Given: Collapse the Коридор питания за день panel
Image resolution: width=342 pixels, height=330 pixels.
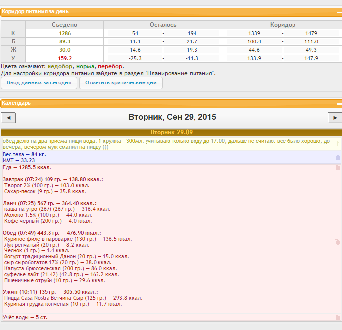Looking at the screenshot, I should point(339,11).
